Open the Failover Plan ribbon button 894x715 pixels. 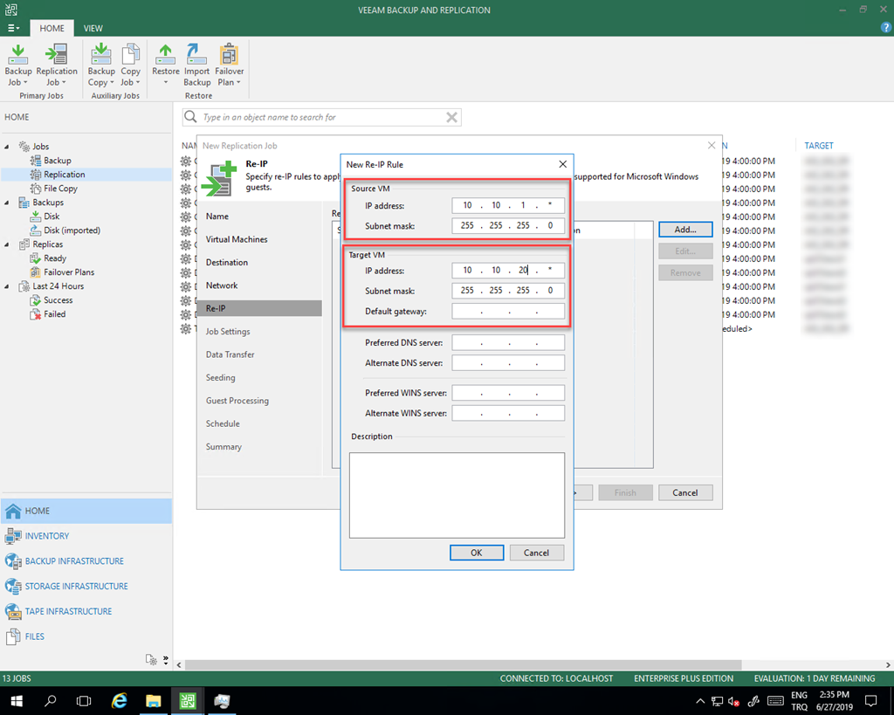pyautogui.click(x=230, y=65)
